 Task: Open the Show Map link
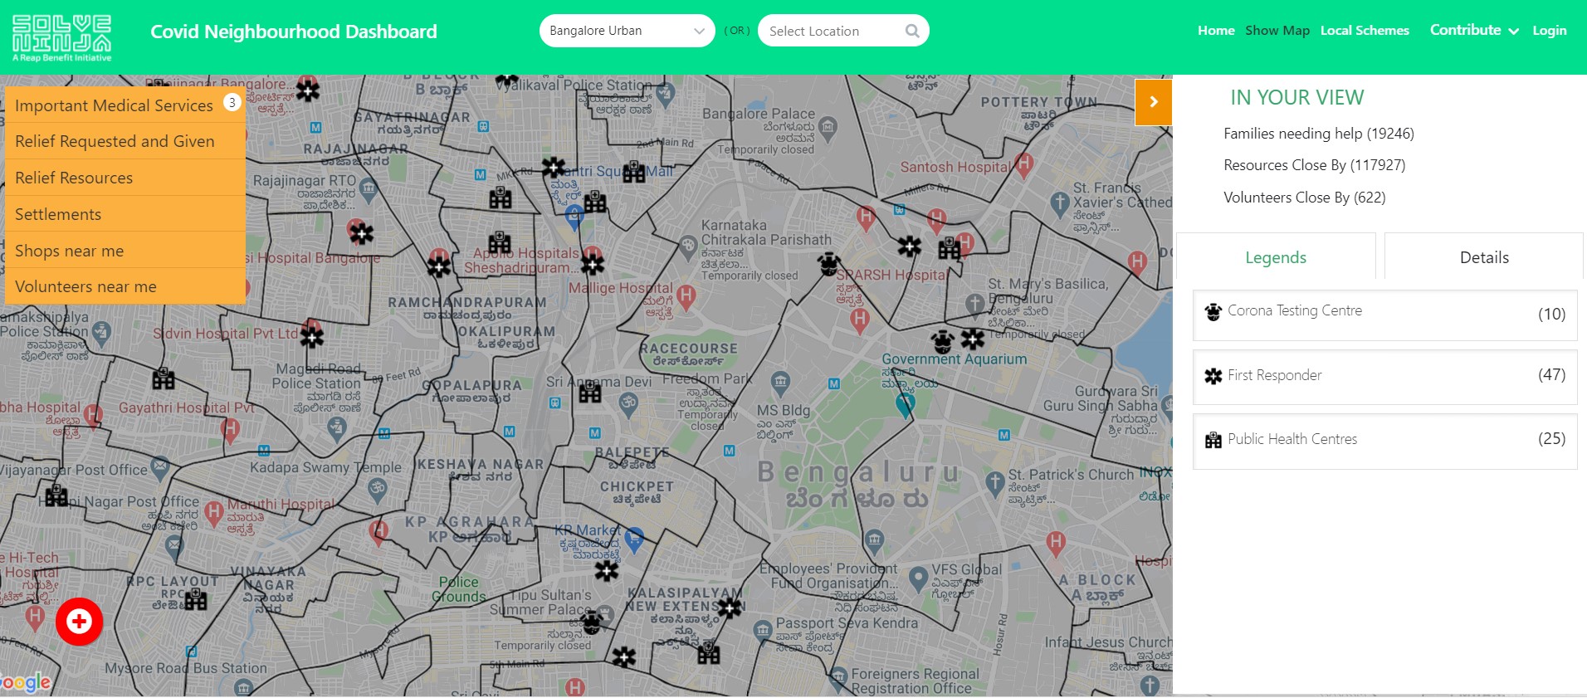[1277, 30]
